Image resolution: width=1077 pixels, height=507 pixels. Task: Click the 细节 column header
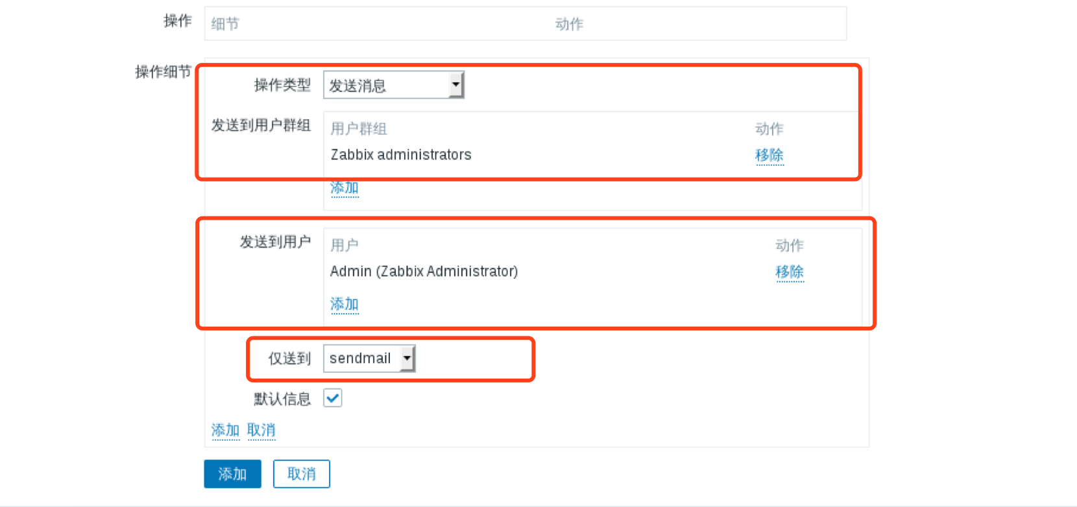click(x=225, y=24)
